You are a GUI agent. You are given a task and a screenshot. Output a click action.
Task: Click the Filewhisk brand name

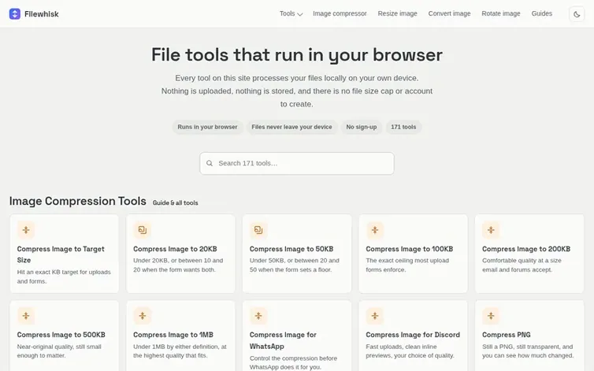pos(41,14)
